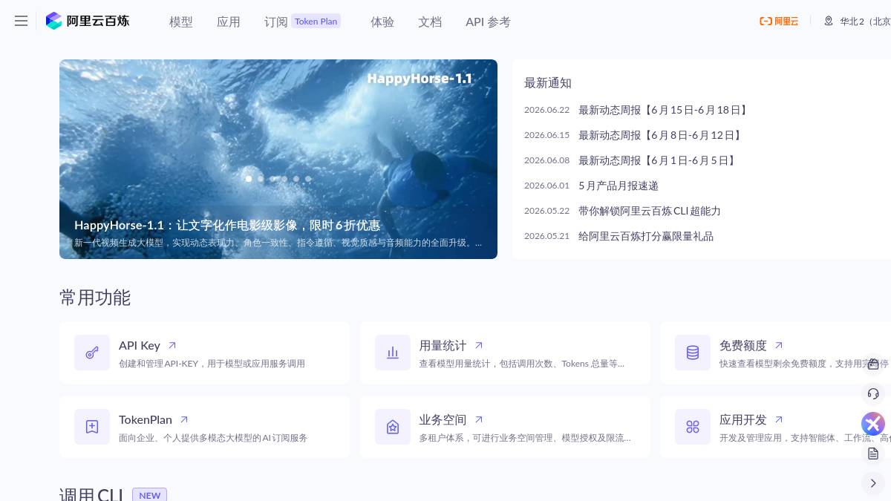Screen dimensions: 891x501
Task: Open 用量统计 via its arrow icon
Action: click(479, 345)
